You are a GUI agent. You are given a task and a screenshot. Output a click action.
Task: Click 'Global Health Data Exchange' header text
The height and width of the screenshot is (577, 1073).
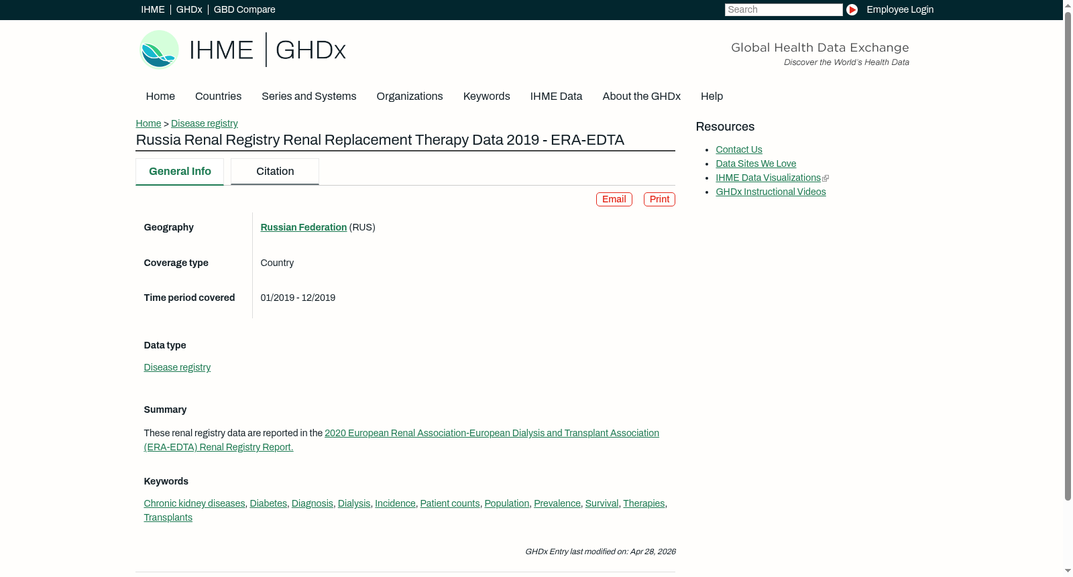(x=820, y=48)
